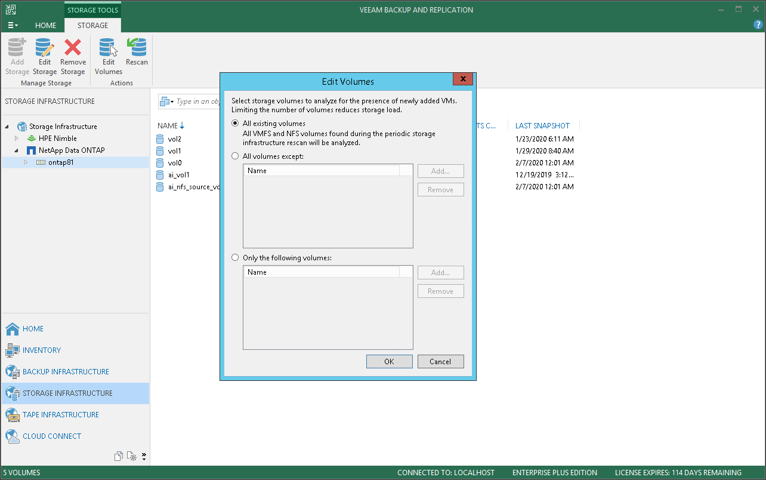Click CONNECTED TO: LOCALHOST in the status bar
Image resolution: width=766 pixels, height=480 pixels.
pos(446,473)
